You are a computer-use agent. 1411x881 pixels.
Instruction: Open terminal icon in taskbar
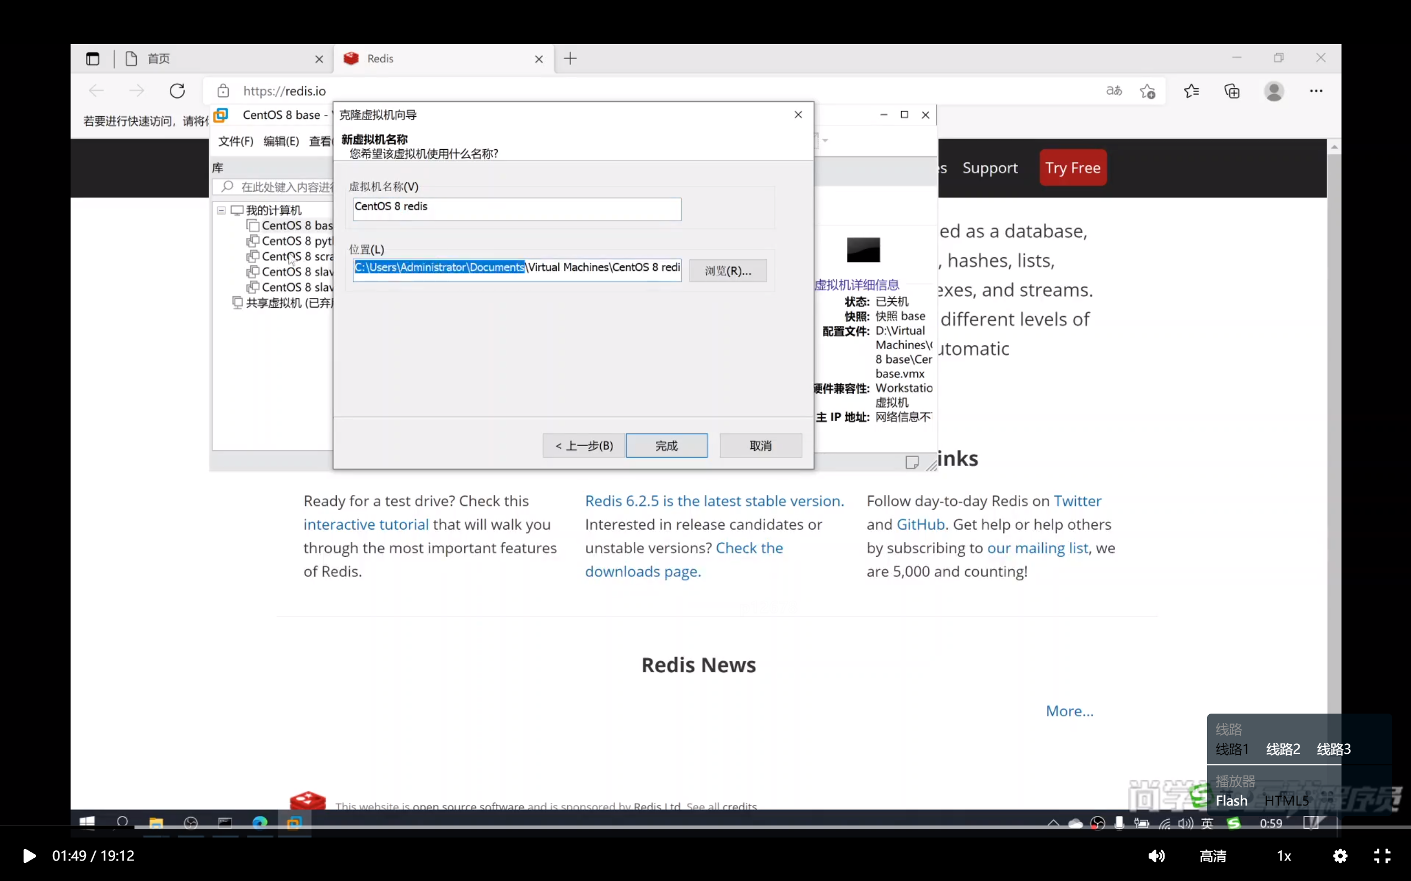(225, 823)
